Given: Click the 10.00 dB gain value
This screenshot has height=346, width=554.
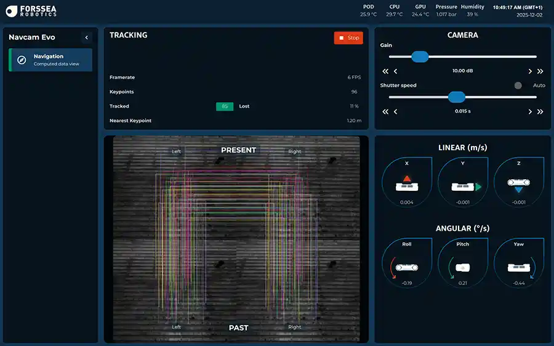Looking at the screenshot, I should [x=462, y=71].
